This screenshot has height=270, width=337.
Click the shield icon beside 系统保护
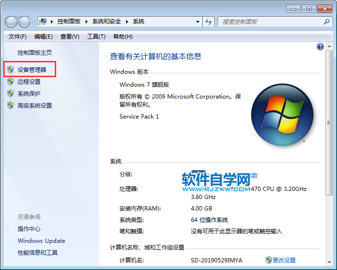click(10, 93)
